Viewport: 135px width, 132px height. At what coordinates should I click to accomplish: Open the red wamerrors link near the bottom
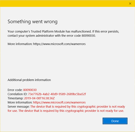59,103
